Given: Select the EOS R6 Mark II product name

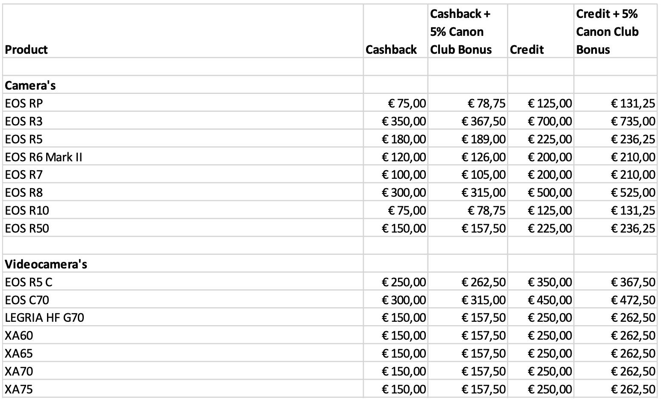Looking at the screenshot, I should [x=44, y=157].
